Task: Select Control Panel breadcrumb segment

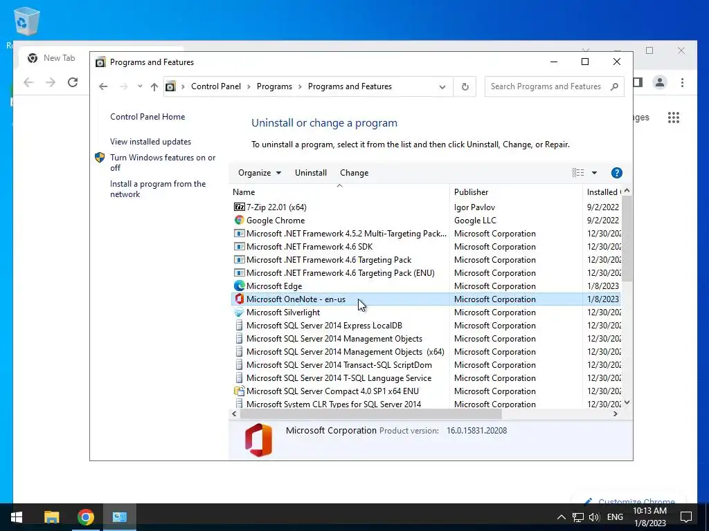Action: coord(216,86)
